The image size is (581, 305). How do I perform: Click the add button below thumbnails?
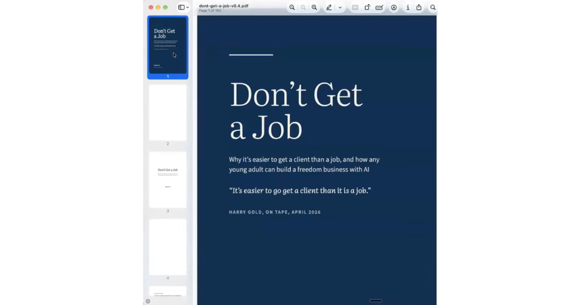(148, 301)
